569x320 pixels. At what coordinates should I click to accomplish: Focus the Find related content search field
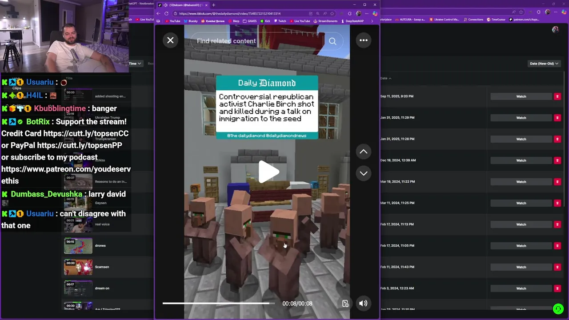258,41
